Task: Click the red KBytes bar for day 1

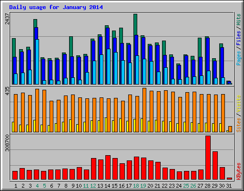Action: [x=15, y=175]
